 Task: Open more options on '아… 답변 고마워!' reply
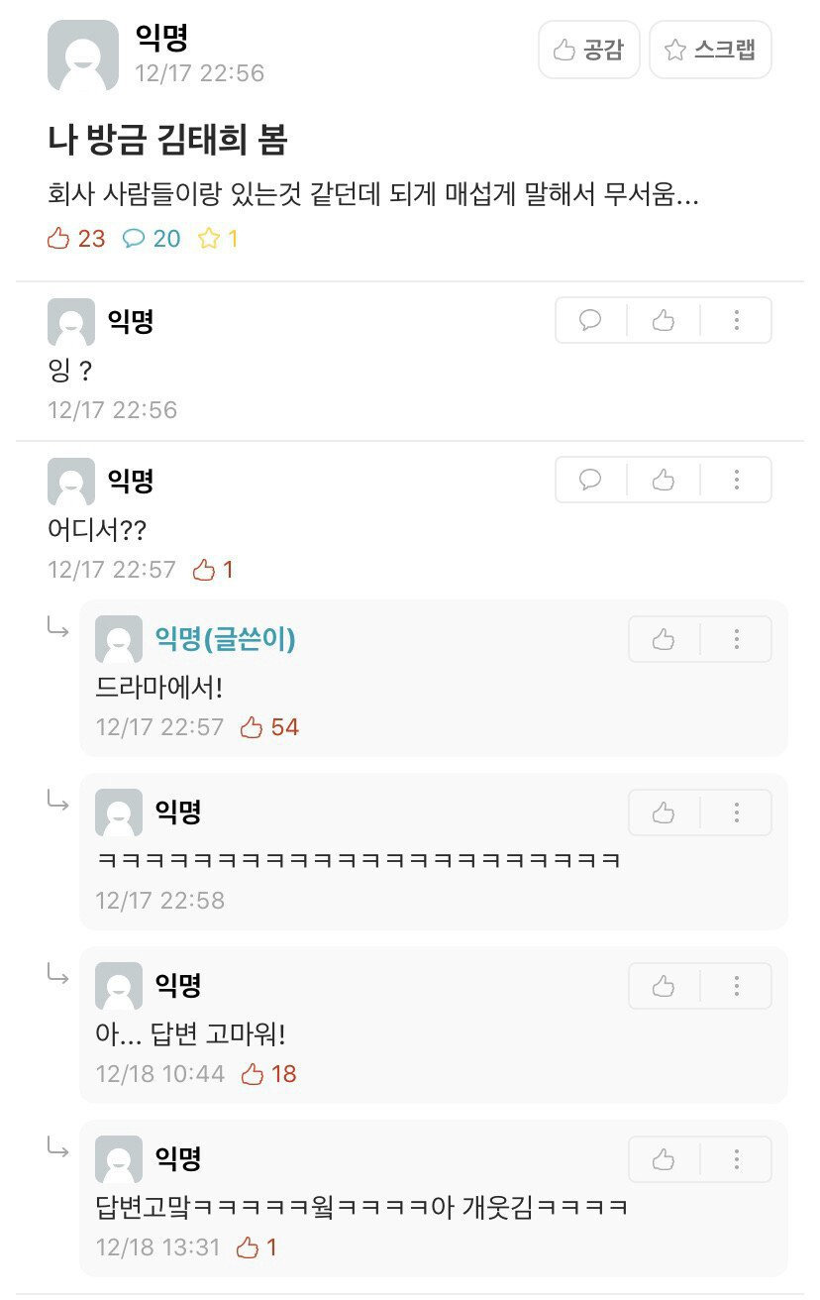[x=737, y=986]
